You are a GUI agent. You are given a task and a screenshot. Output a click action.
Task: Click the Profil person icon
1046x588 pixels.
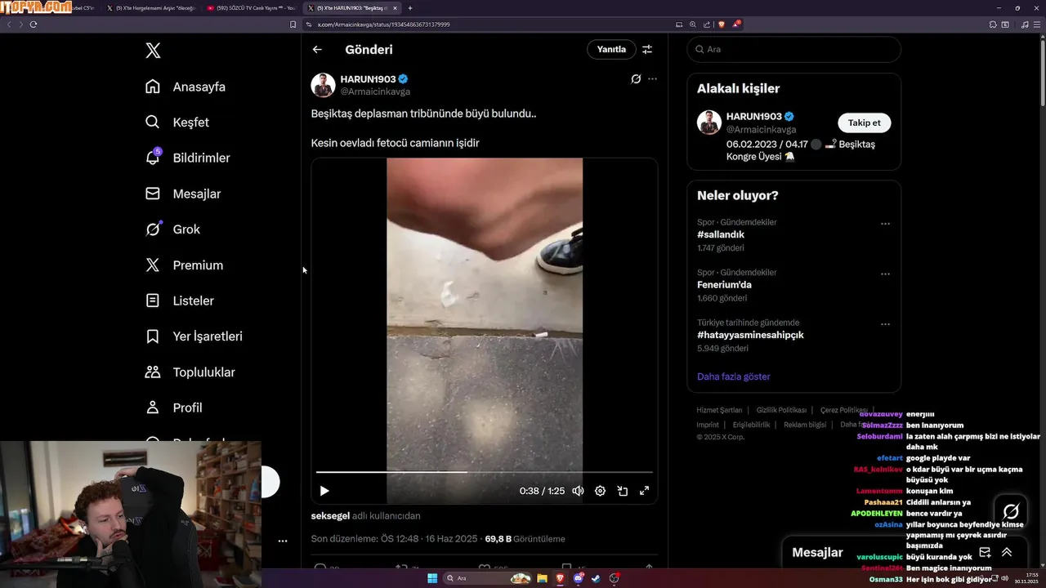(152, 408)
